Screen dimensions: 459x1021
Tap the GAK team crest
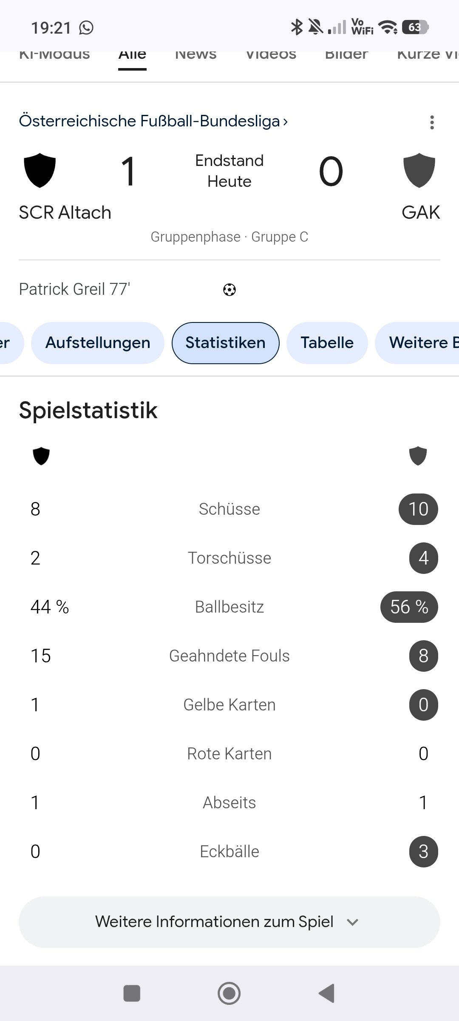419,170
